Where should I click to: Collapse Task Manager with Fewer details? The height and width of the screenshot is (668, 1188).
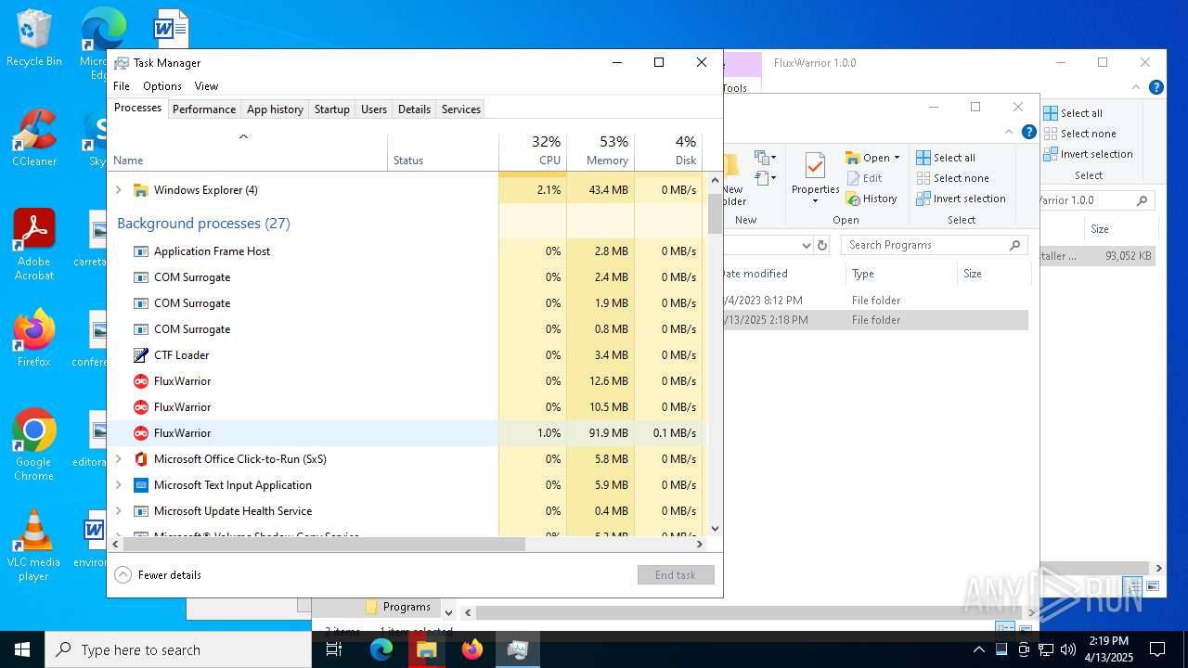[158, 575]
